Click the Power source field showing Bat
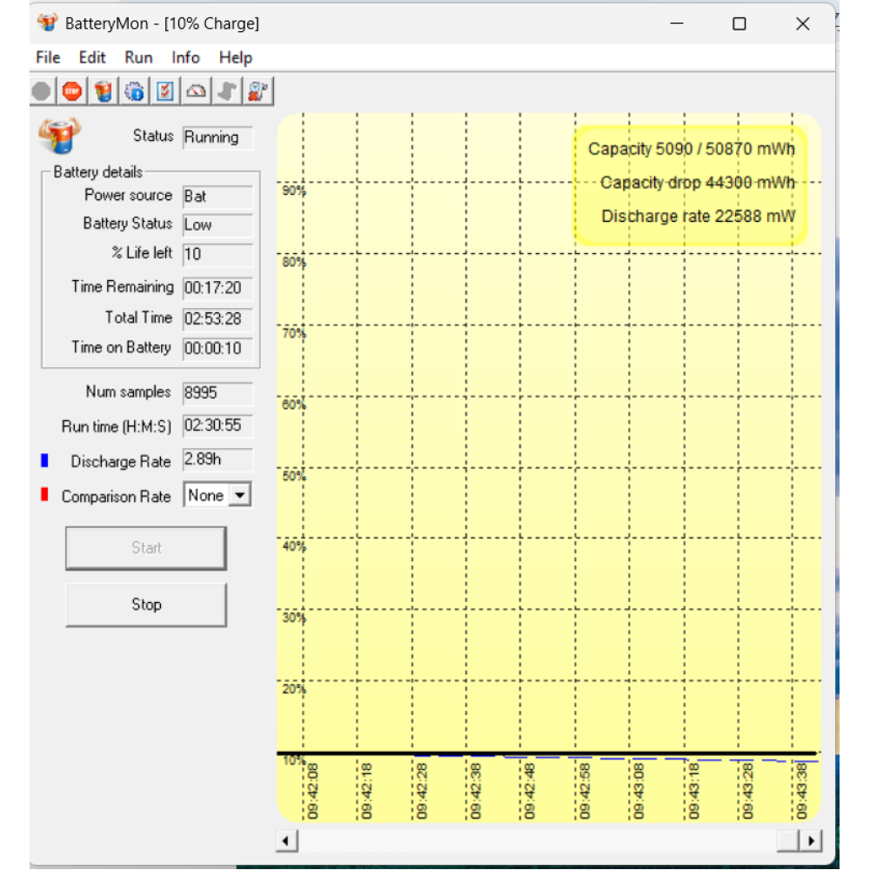The width and height of the screenshot is (870, 870). [x=217, y=197]
